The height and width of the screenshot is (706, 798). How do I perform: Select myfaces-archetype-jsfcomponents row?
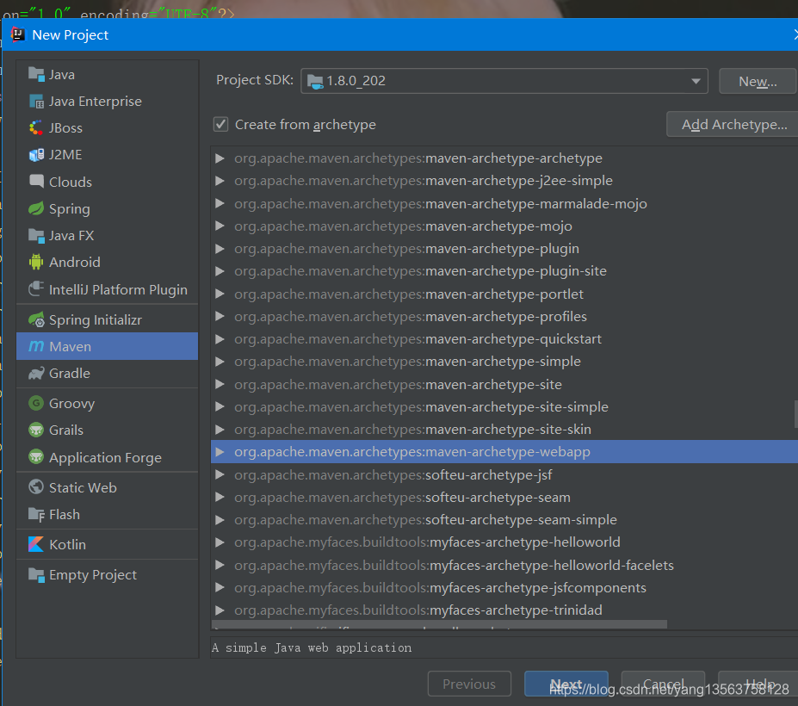(x=504, y=587)
